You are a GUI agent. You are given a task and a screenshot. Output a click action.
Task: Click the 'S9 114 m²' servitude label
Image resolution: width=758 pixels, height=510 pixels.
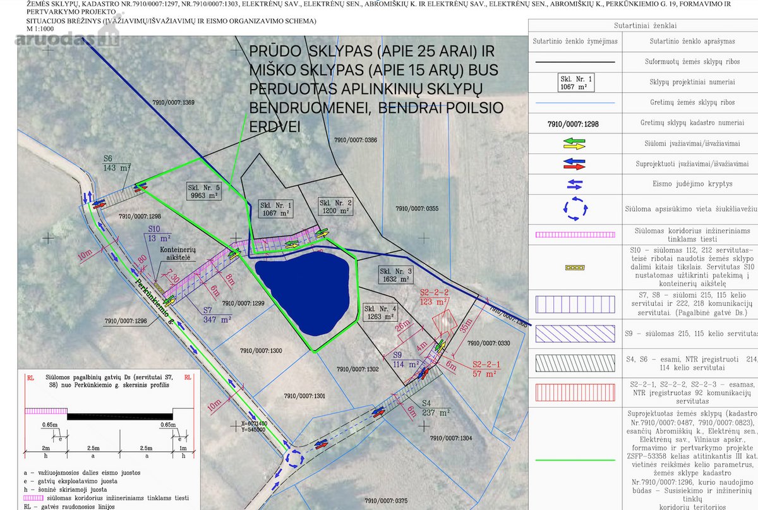click(407, 360)
